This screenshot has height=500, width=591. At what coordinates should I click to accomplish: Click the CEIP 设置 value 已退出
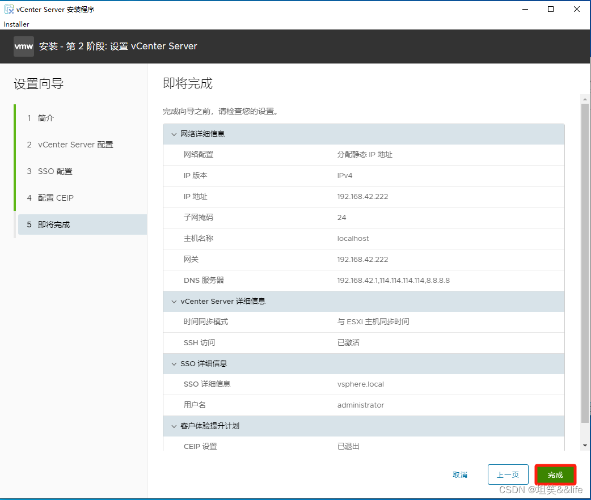[348, 447]
